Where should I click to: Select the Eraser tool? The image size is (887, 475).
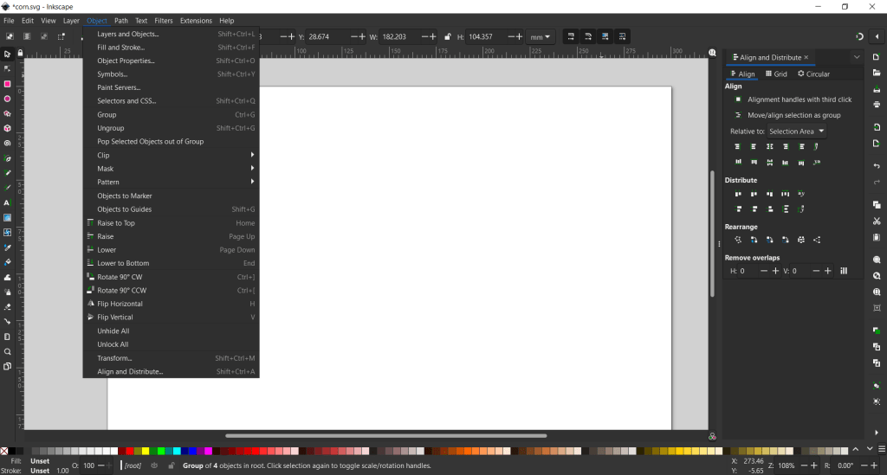click(x=7, y=306)
